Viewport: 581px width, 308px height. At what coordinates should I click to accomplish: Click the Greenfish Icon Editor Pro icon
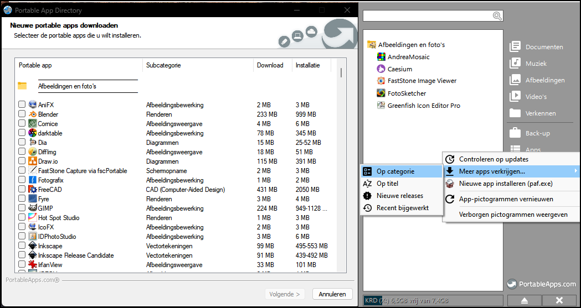381,106
